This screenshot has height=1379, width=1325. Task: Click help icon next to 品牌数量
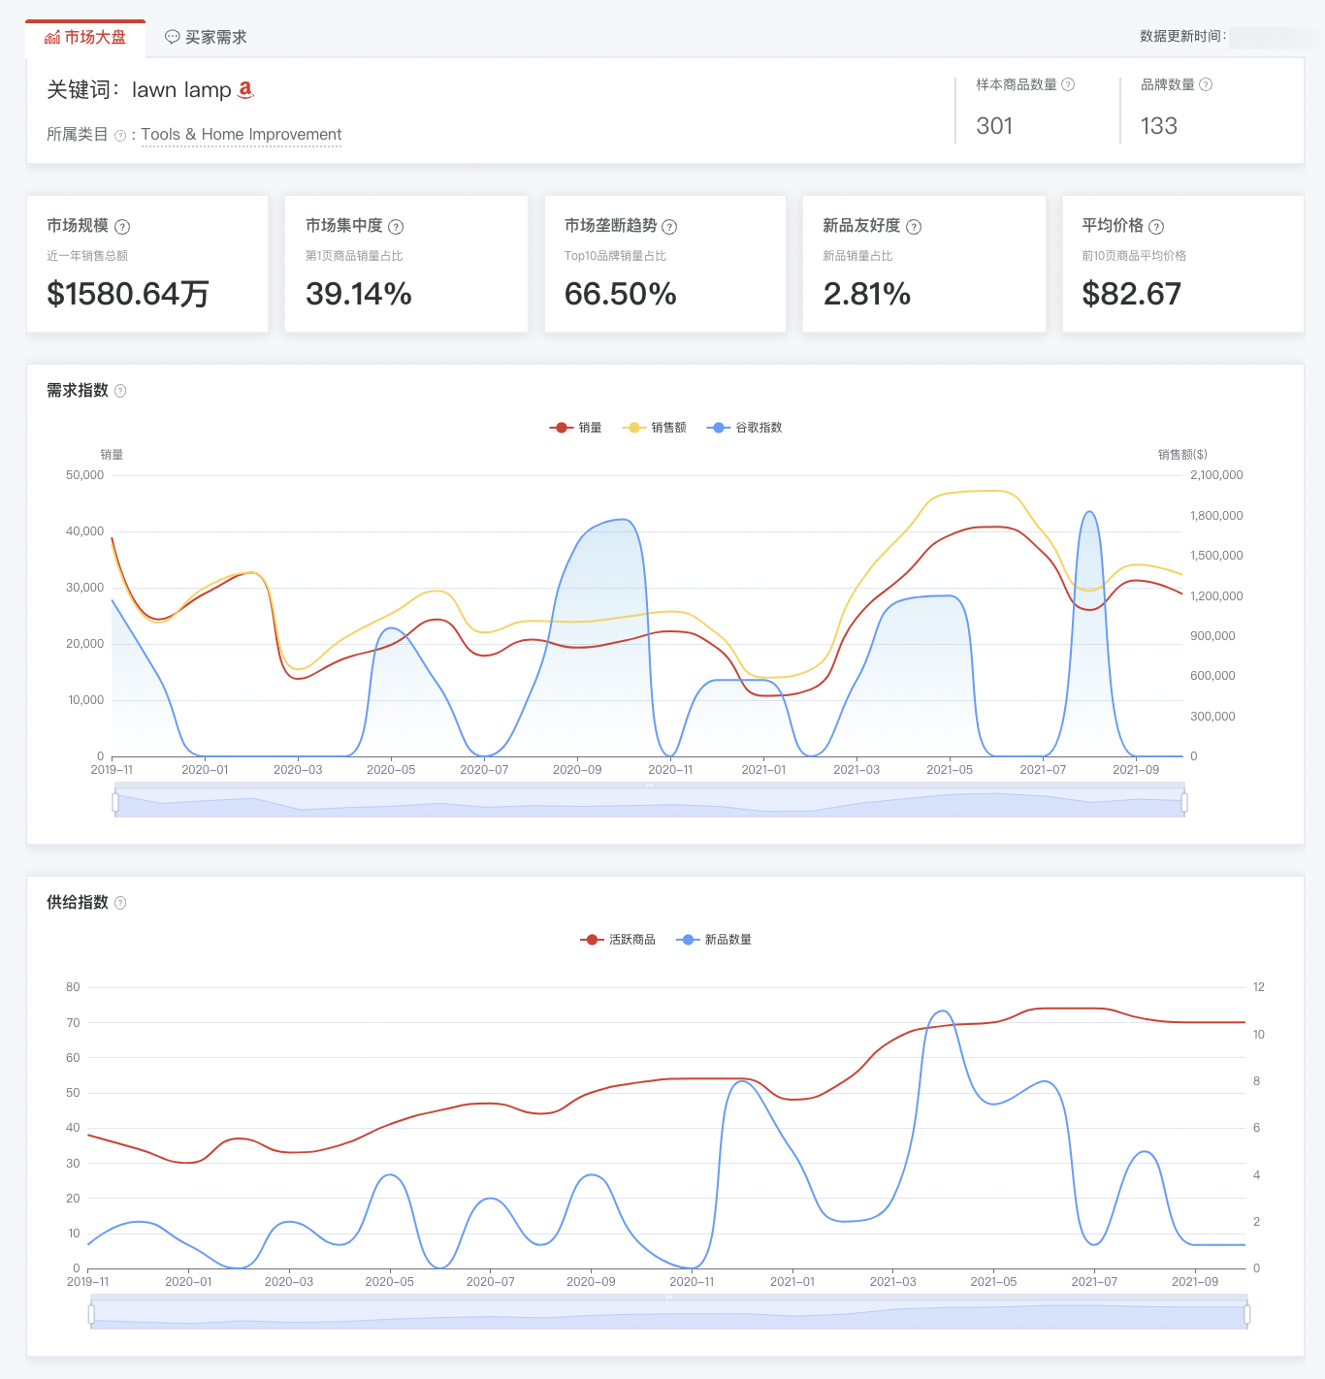tap(1206, 84)
